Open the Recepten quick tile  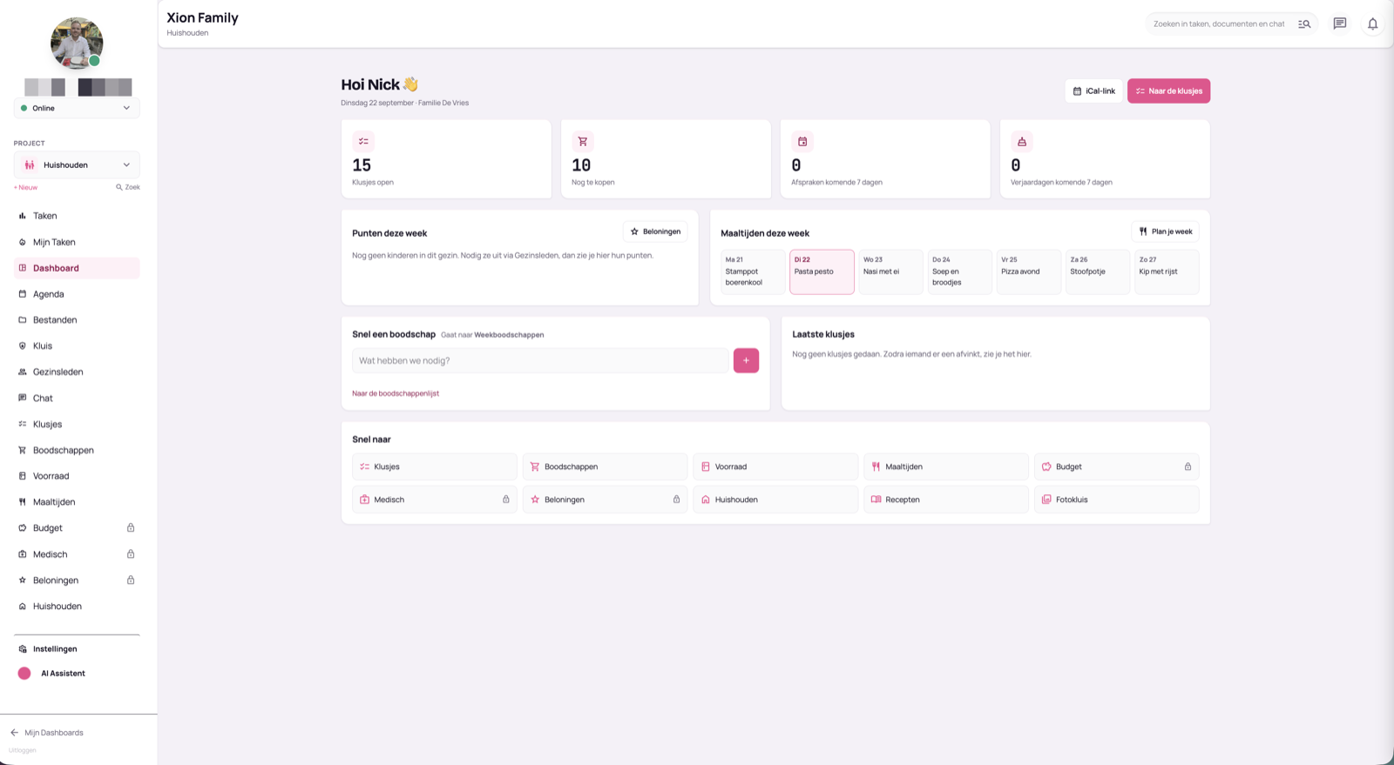tap(946, 500)
